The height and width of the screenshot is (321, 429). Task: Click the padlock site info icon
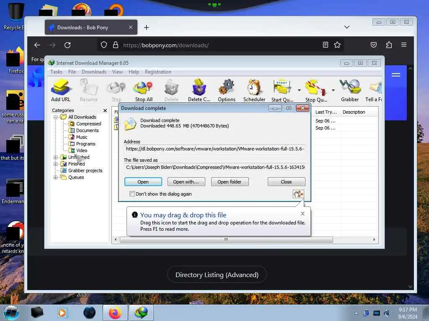click(116, 45)
